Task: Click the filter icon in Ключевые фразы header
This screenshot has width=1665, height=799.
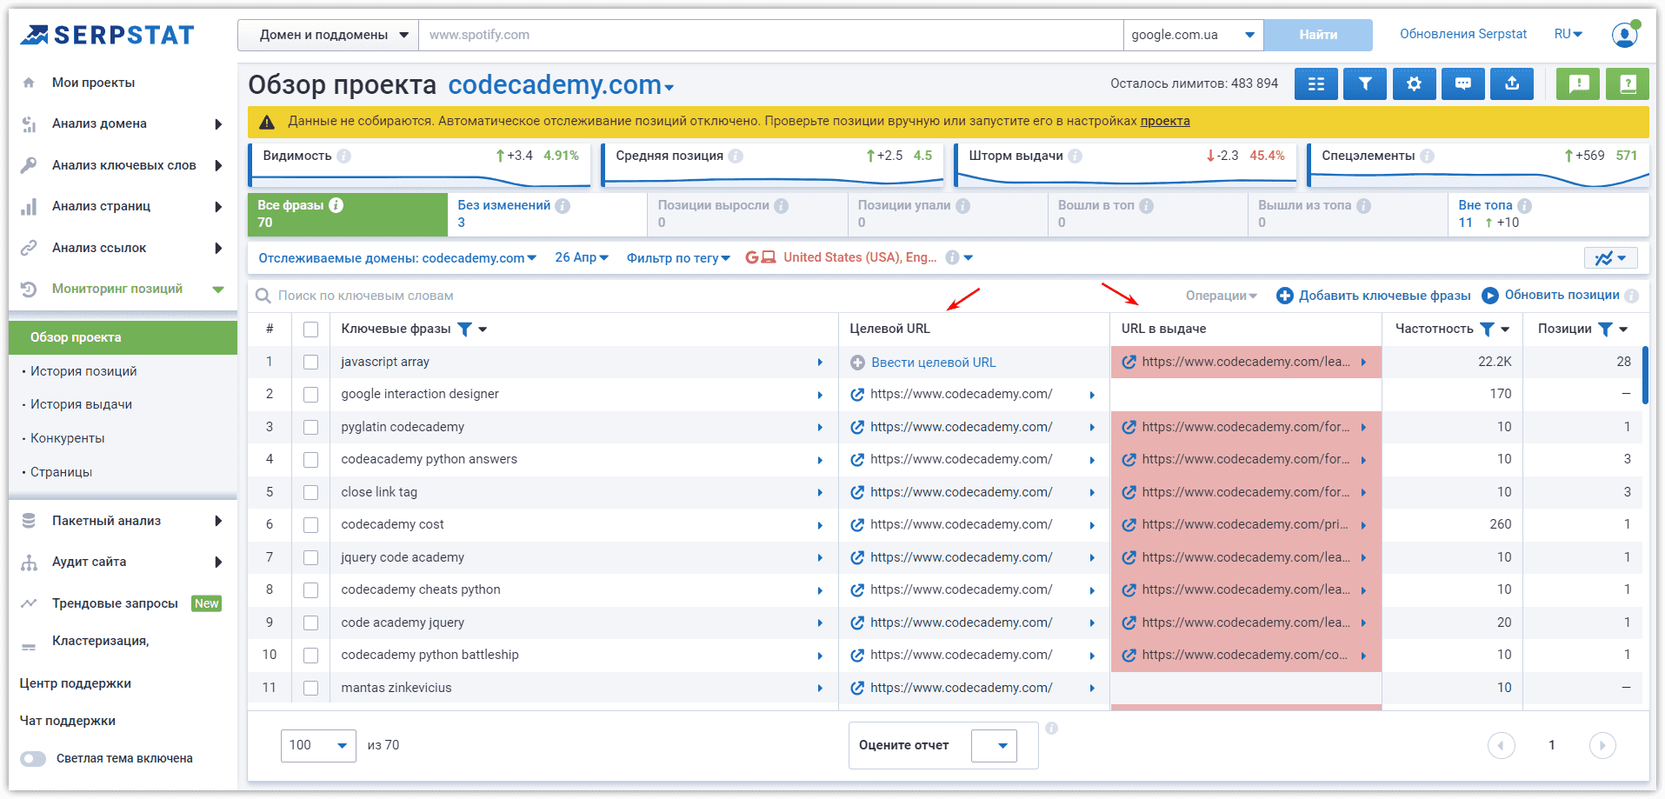Action: 465,330
